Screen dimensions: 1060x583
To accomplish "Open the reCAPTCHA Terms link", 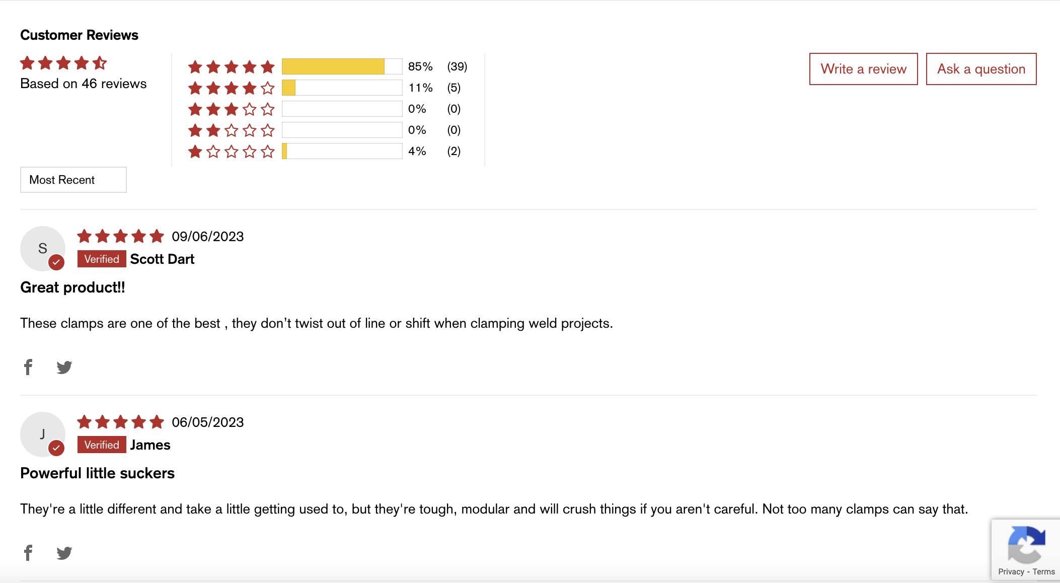I will [x=1043, y=571].
